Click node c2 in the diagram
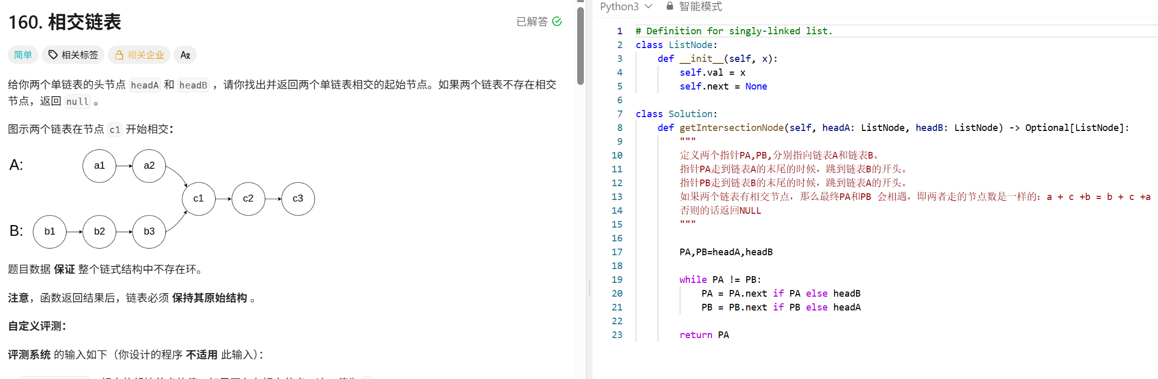This screenshot has width=1158, height=379. click(248, 198)
